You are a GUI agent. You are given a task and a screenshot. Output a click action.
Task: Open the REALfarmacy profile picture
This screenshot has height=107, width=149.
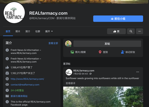click(x=14, y=12)
